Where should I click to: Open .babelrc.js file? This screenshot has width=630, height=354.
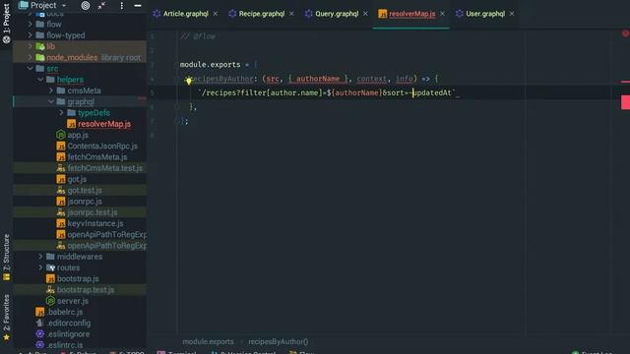[x=65, y=312]
